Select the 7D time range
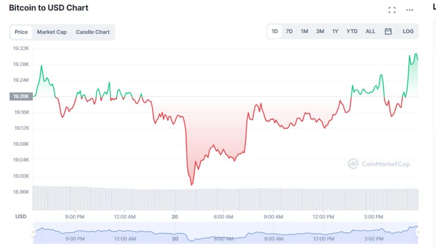The width and height of the screenshot is (436, 249). pos(289,31)
